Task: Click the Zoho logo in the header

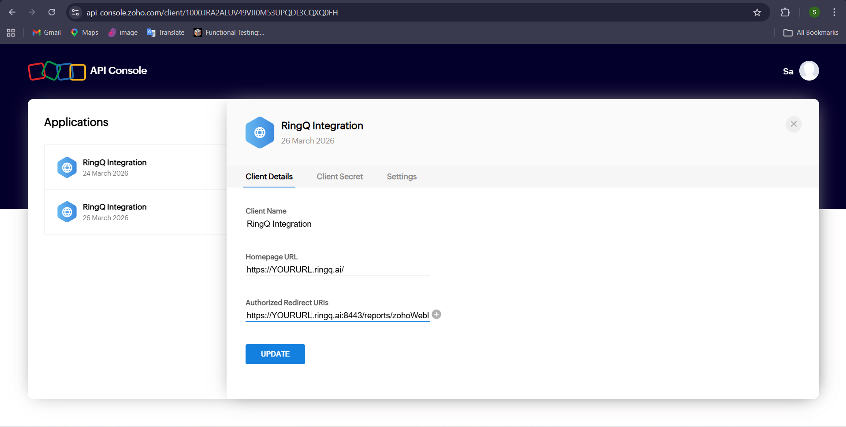Action: click(x=57, y=71)
